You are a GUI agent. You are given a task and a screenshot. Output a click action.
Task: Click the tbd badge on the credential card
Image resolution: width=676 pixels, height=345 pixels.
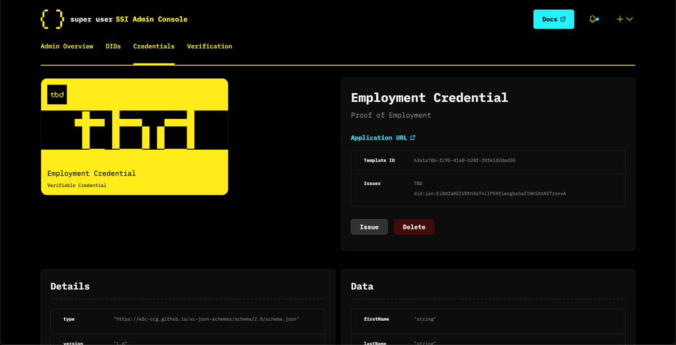click(x=57, y=95)
